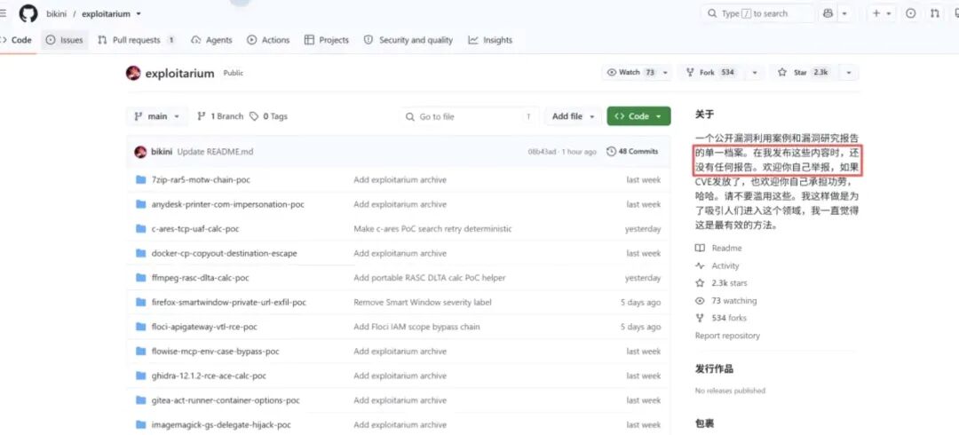
Task: Open folder name docker-cp-copyout-destination-escape
Action: [225, 253]
